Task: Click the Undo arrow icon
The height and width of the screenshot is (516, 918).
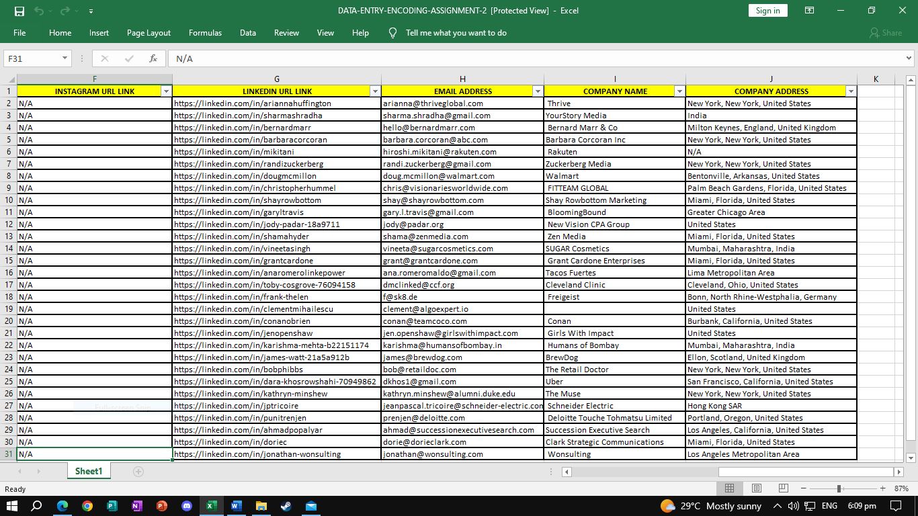Action: click(38, 11)
